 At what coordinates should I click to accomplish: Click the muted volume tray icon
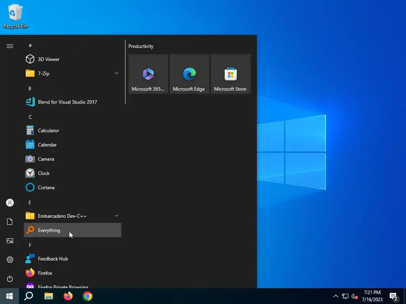click(x=354, y=296)
